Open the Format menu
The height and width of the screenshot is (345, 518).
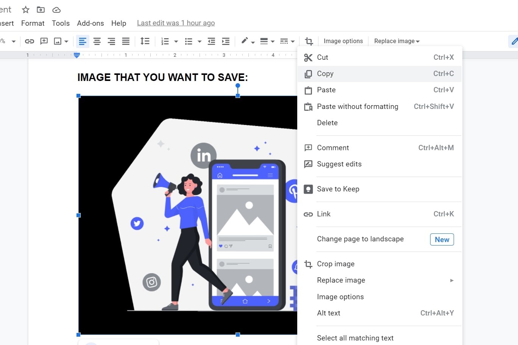tap(33, 23)
